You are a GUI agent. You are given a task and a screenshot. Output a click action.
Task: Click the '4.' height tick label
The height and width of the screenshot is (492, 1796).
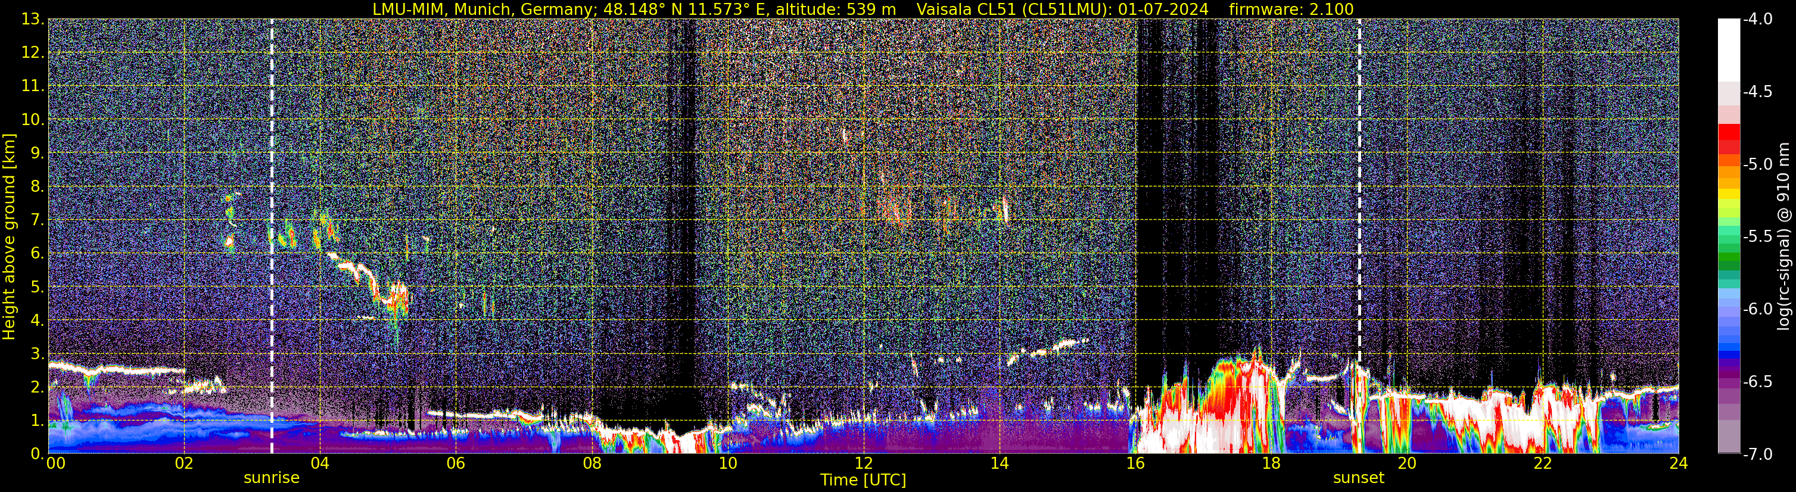[37, 320]
